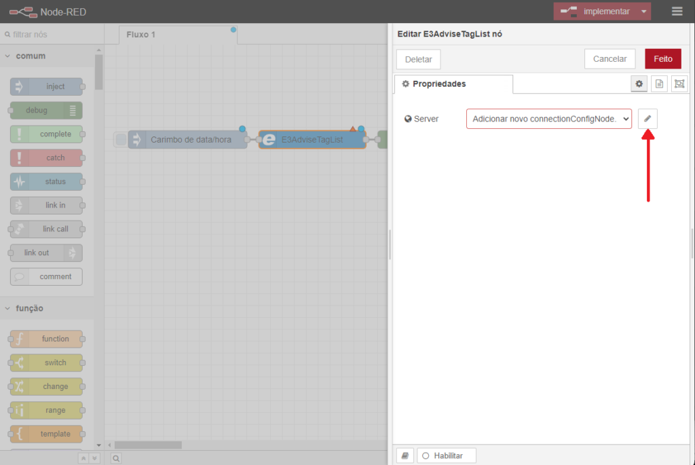The width and height of the screenshot is (695, 465).
Task: Open node appearance icon
Action: (679, 83)
